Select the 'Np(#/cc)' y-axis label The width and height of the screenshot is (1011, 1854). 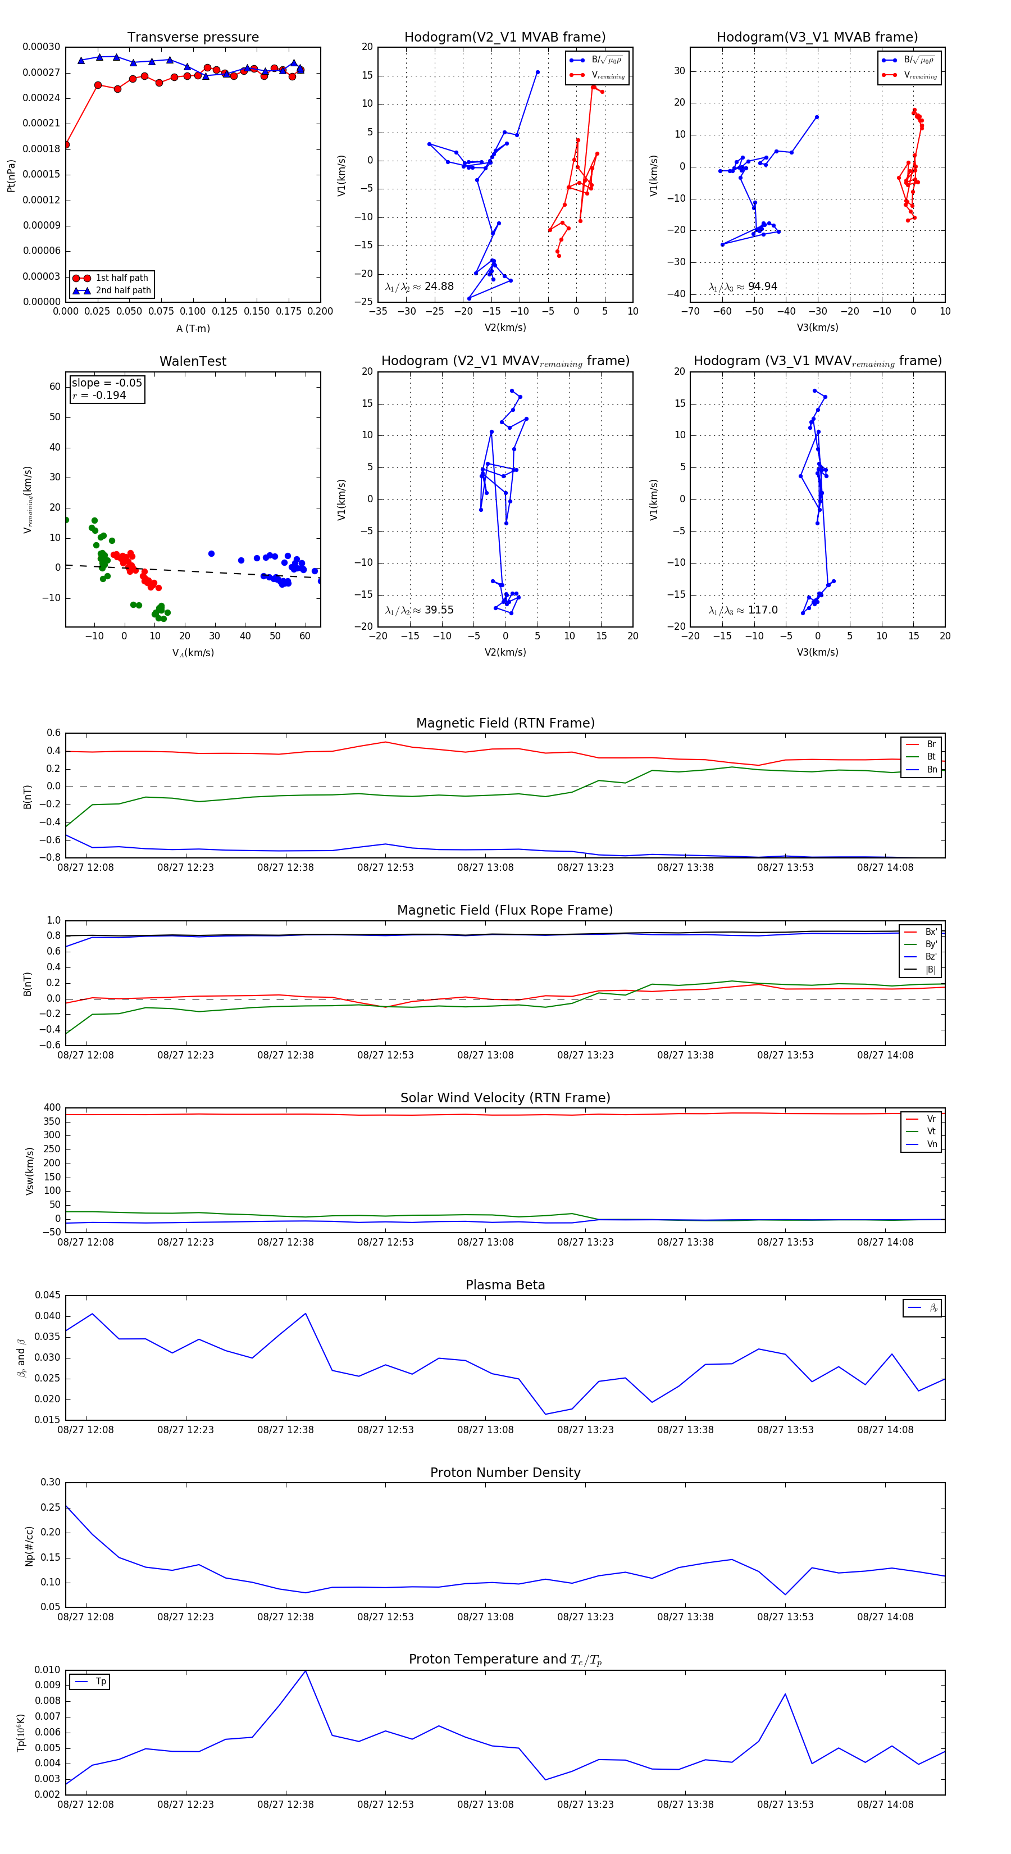(x=30, y=1545)
